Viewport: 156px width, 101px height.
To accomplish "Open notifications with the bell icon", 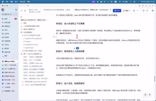I will [134, 11].
